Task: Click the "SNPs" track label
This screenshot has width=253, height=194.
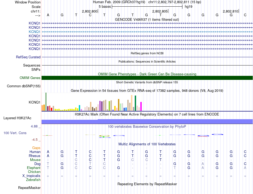Action: click(x=36, y=69)
